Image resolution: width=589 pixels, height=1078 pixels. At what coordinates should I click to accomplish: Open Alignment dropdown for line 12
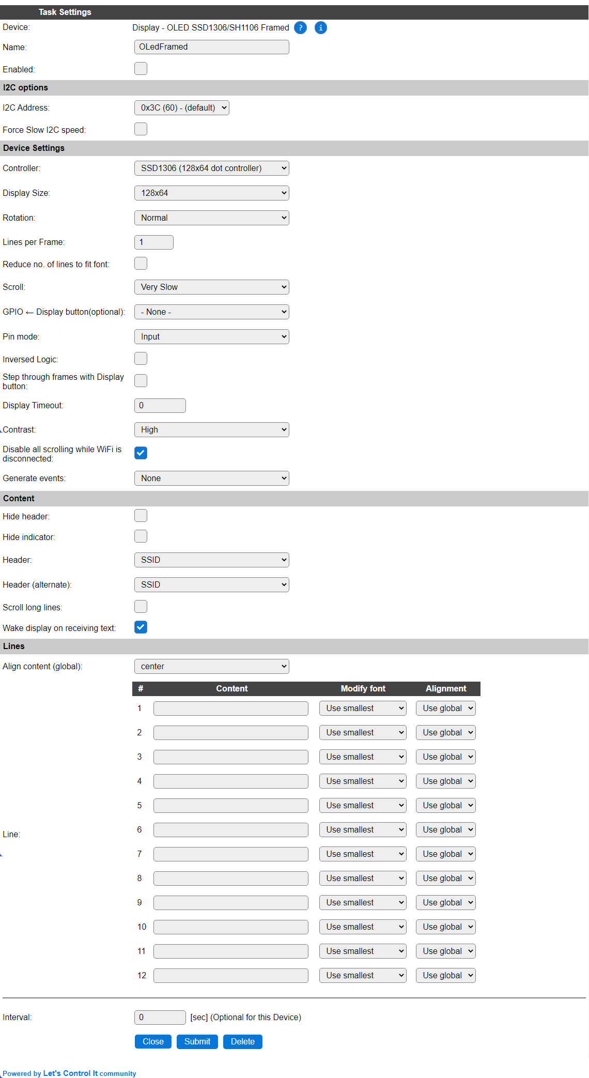pos(445,975)
